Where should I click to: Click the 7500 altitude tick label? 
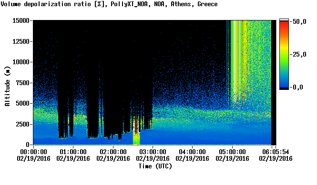tap(22, 83)
